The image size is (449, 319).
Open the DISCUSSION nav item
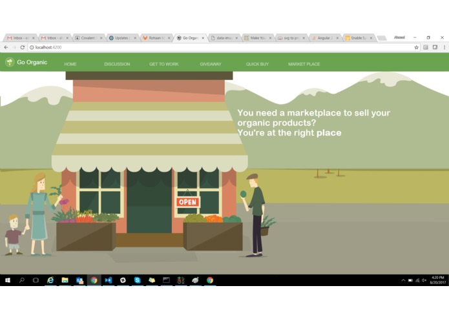[x=117, y=64]
